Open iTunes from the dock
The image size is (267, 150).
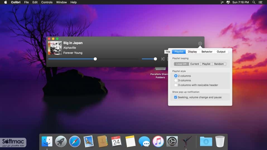point(158,141)
